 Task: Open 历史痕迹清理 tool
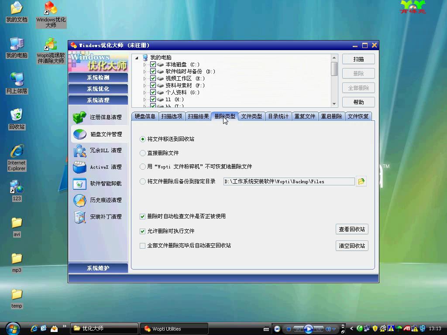pos(97,200)
